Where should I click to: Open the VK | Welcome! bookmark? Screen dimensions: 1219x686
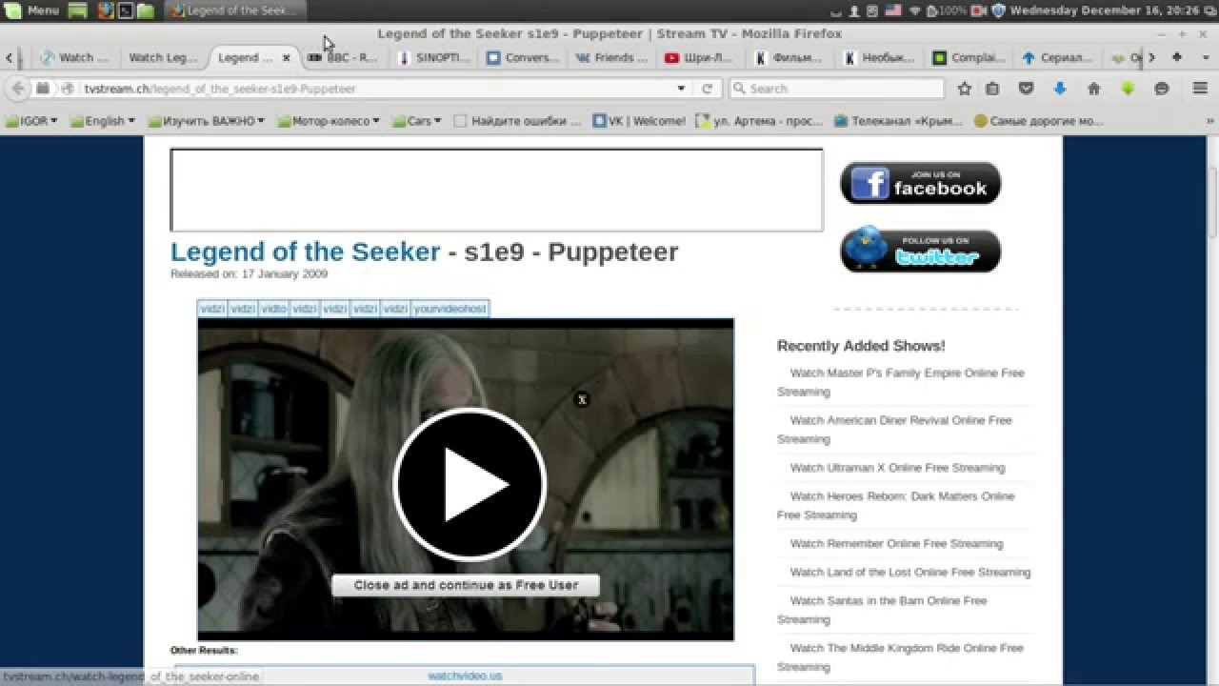coord(639,121)
